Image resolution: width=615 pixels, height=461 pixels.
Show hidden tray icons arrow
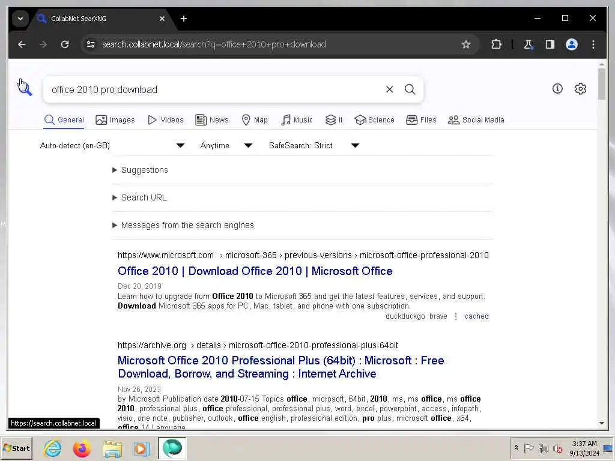516,448
